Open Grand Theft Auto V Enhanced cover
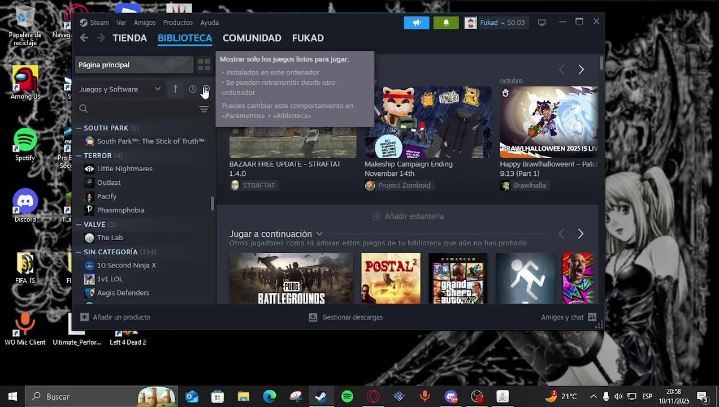This screenshot has height=407, width=719. tap(458, 278)
